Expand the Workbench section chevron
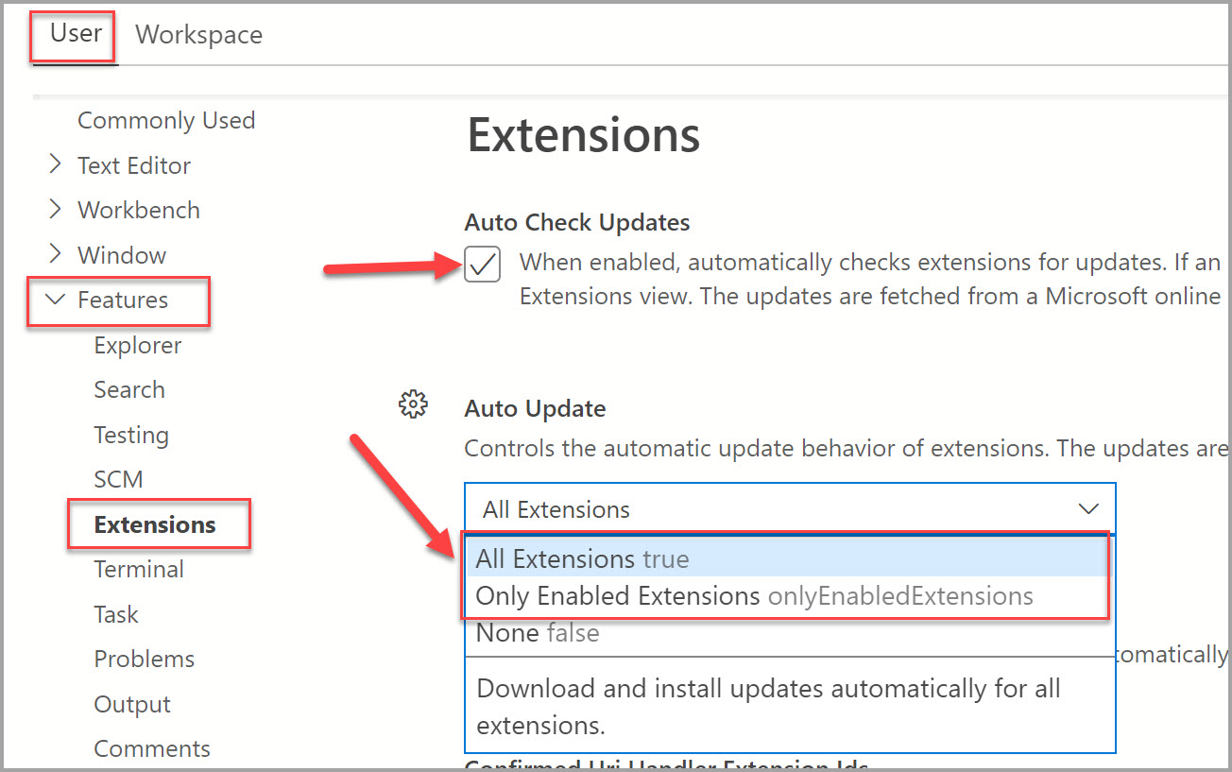1232x772 pixels. [x=56, y=209]
